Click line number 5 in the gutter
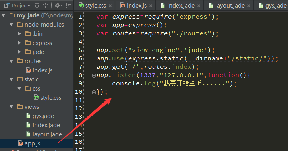 coord(81,50)
